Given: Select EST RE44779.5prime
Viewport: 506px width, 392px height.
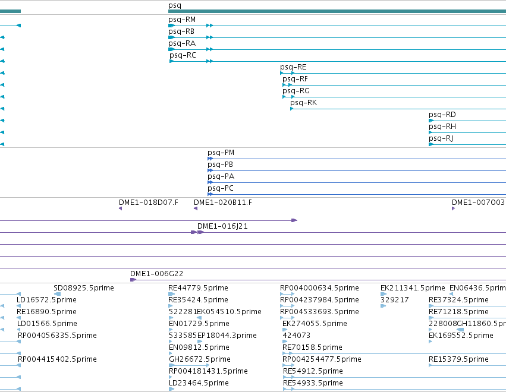Looking at the screenshot, I should click(199, 288).
